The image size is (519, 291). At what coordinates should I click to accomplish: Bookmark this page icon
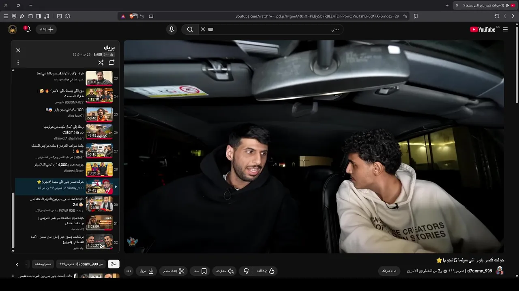pos(416,16)
